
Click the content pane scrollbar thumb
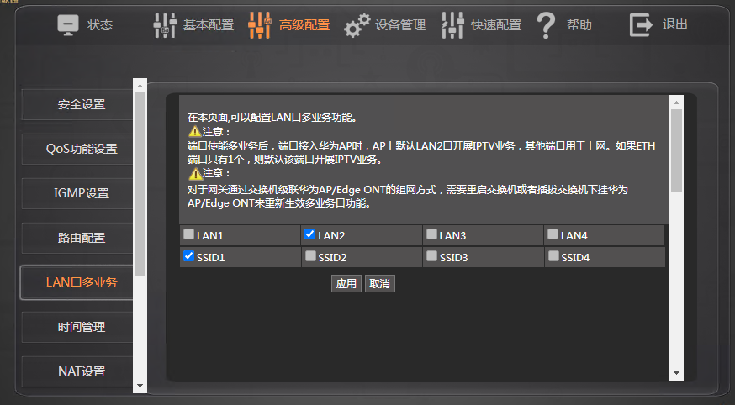coord(676,150)
